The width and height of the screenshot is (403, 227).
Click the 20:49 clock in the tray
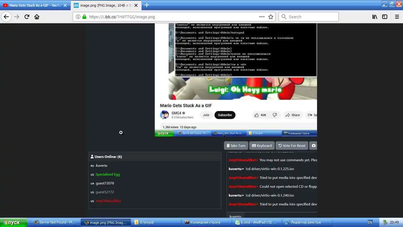pyautogui.click(x=394, y=222)
